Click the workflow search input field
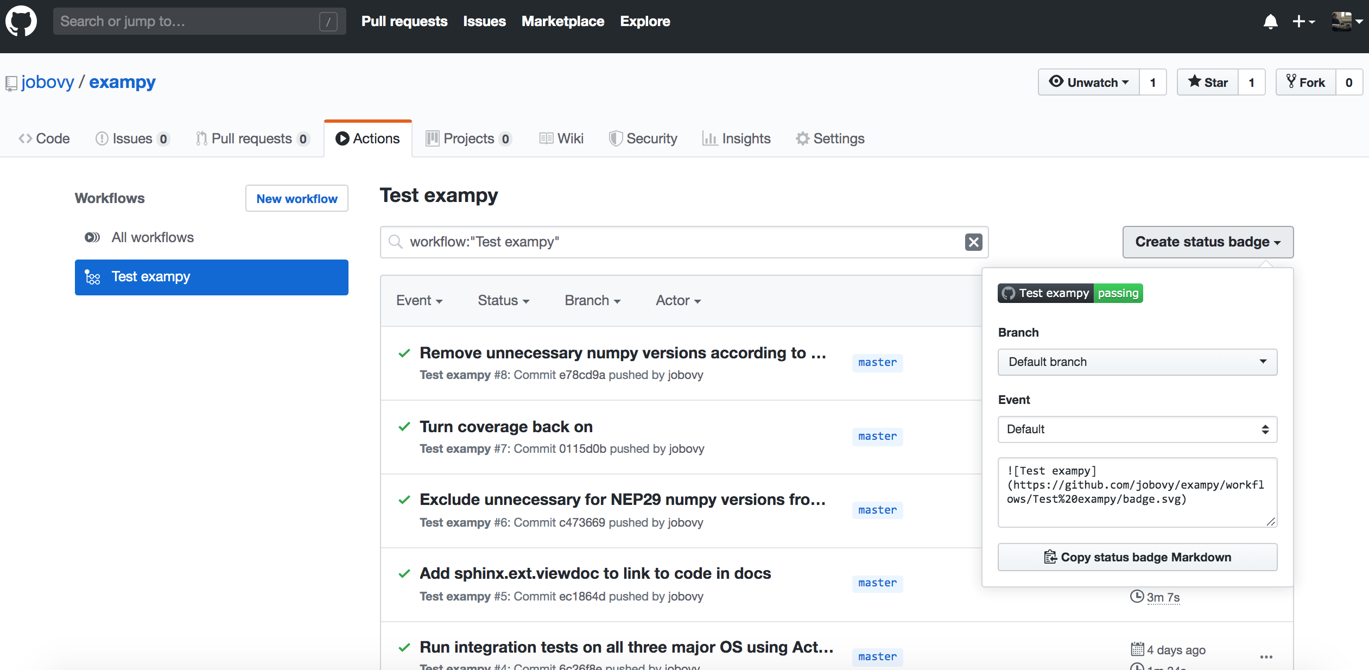 pos(684,242)
